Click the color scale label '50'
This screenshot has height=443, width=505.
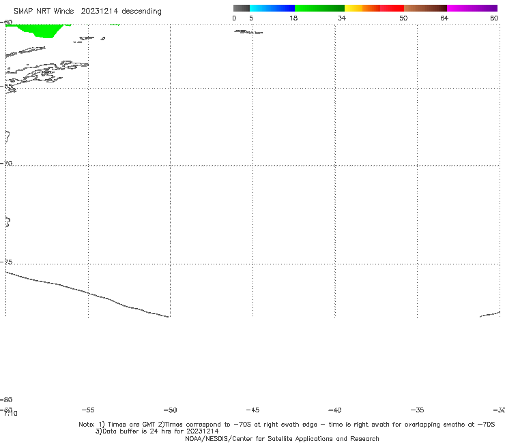tap(403, 18)
